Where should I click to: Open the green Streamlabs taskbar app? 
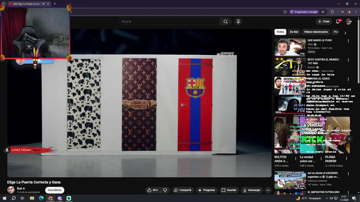coord(69,198)
